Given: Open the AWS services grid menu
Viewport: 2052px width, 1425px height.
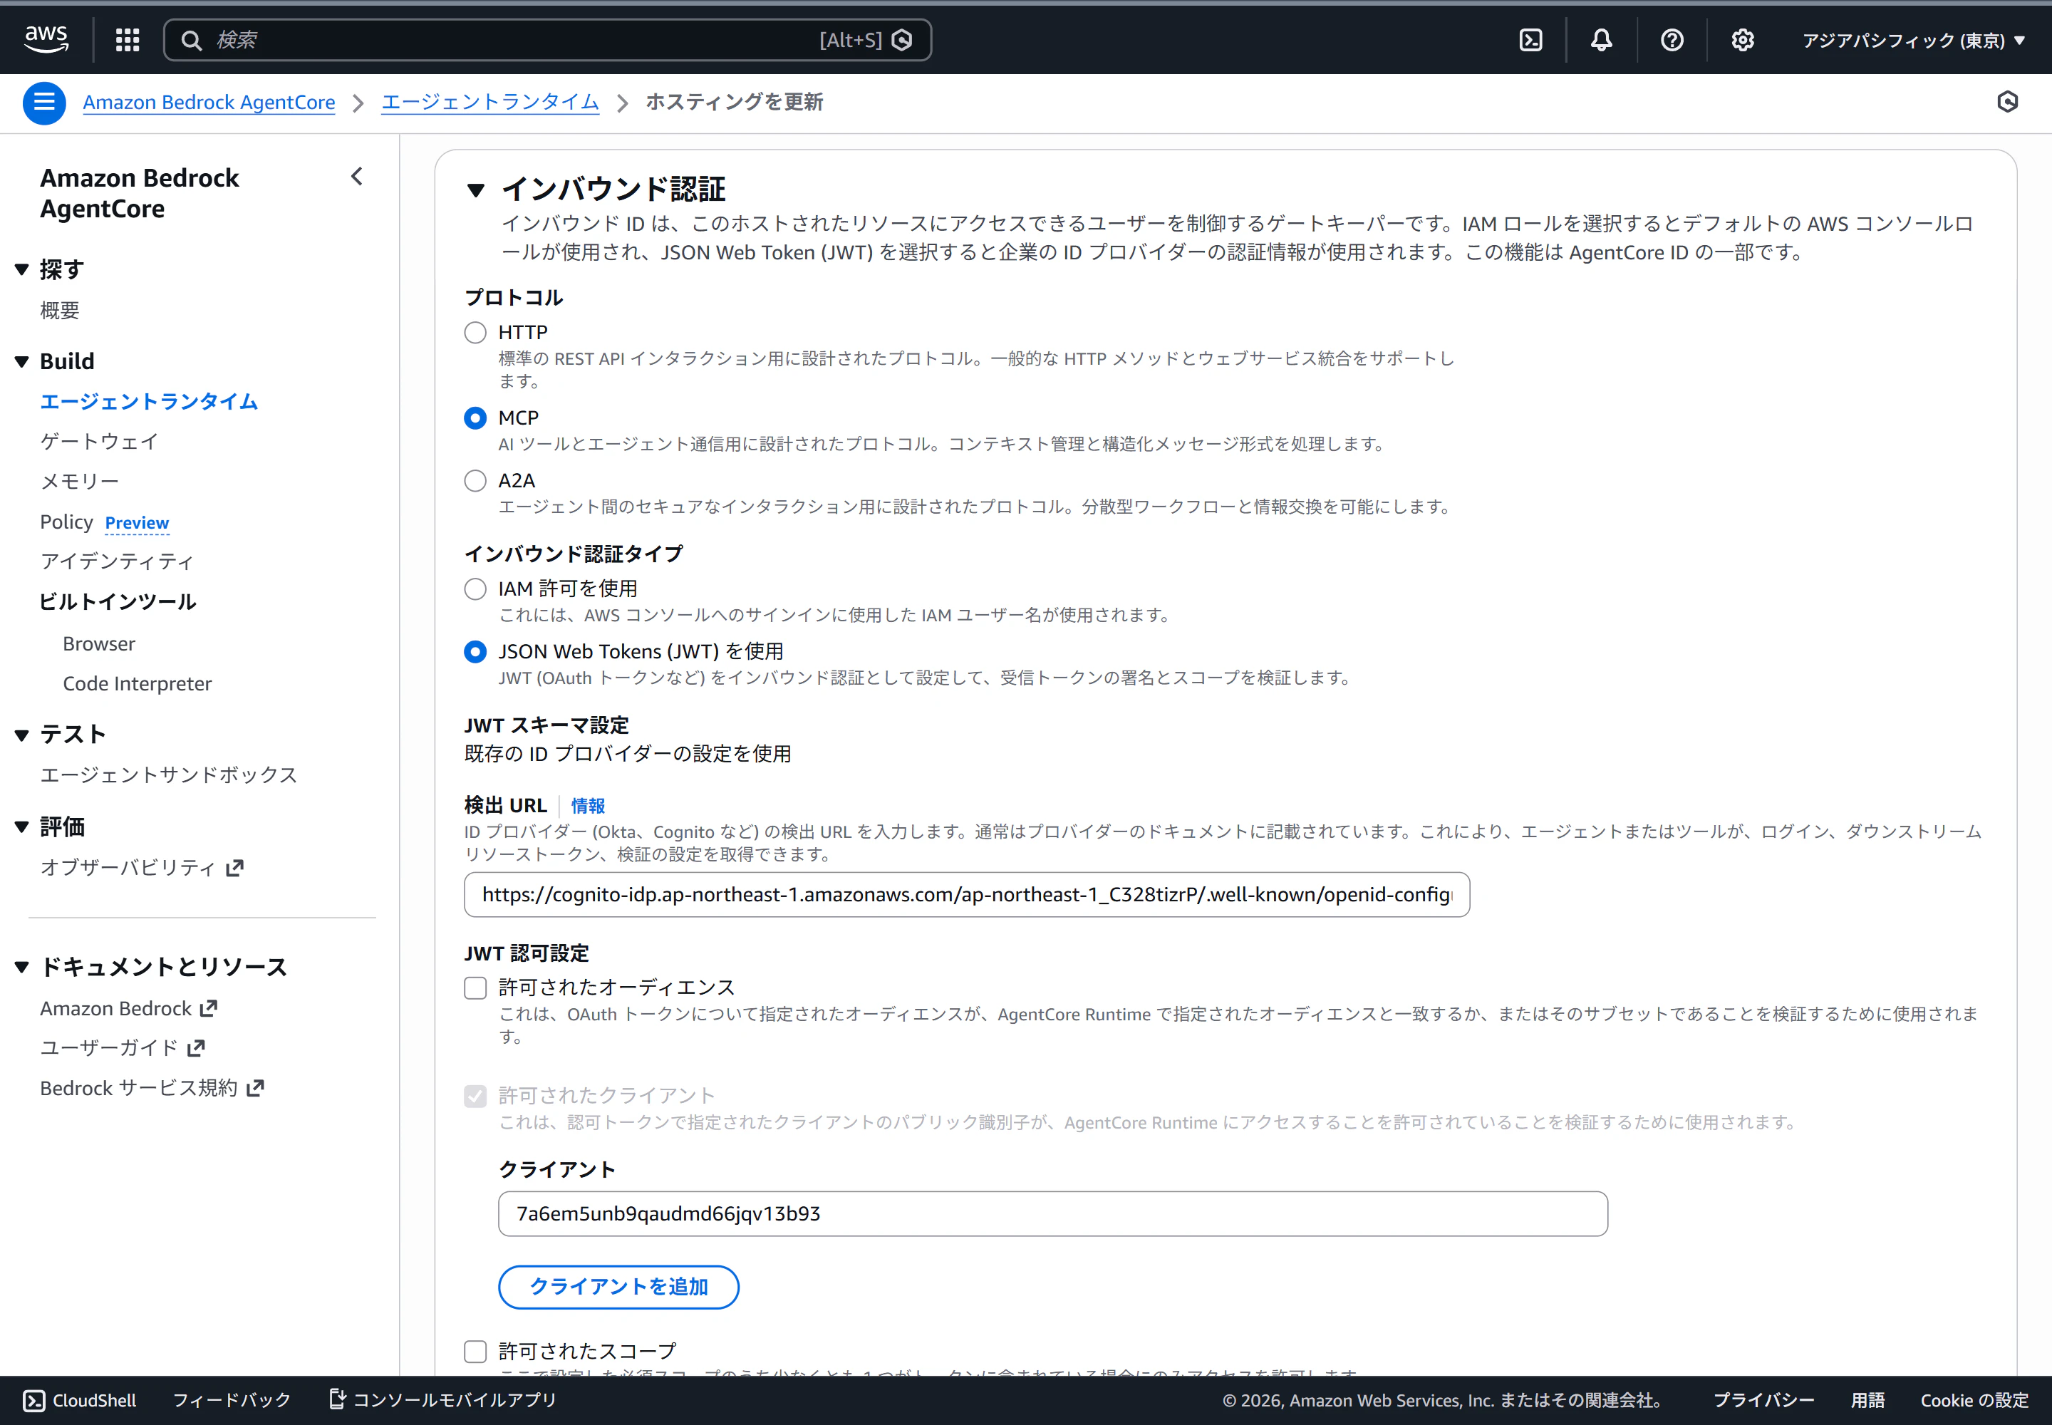Looking at the screenshot, I should pos(128,39).
